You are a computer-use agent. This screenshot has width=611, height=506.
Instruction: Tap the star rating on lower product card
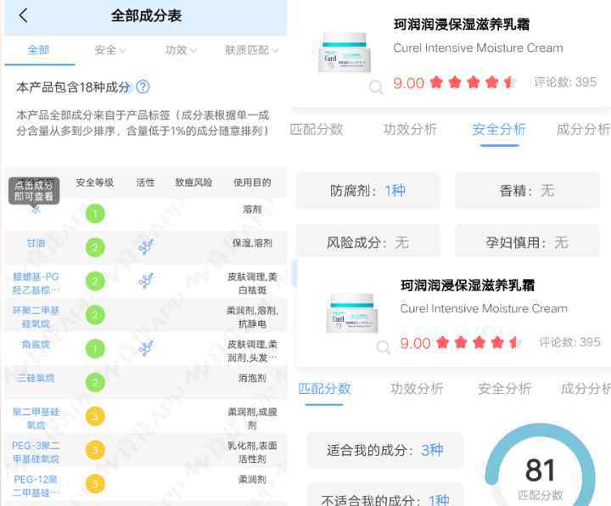479,343
